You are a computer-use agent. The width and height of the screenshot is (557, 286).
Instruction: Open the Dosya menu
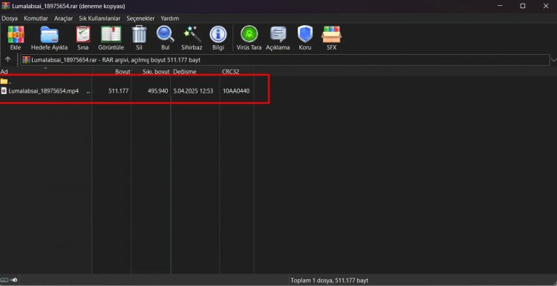click(x=10, y=19)
